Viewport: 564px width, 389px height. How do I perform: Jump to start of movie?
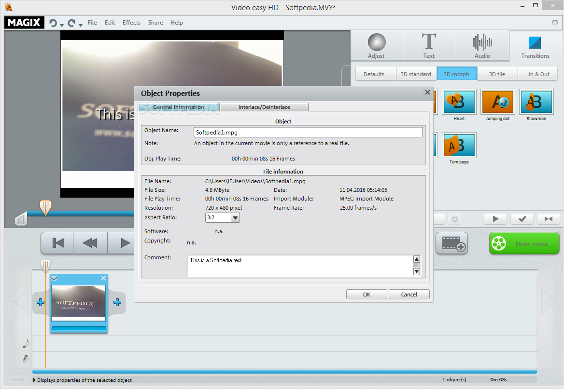coord(57,243)
